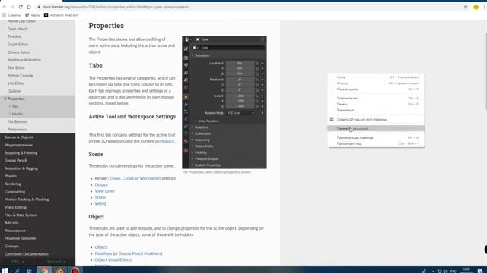Open Outliner in the sidebar
This screenshot has width=487, height=273.
click(14, 91)
